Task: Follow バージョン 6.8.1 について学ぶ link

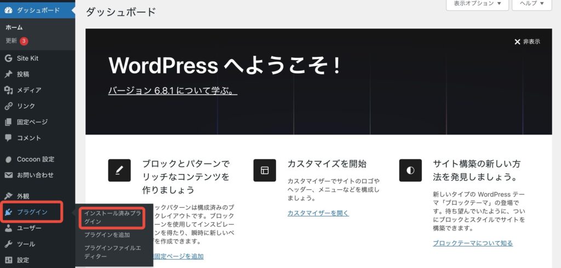Action: pos(173,90)
